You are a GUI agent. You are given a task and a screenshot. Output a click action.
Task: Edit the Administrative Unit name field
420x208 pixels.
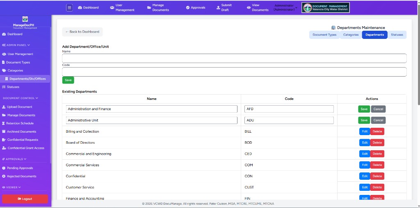tap(152, 120)
